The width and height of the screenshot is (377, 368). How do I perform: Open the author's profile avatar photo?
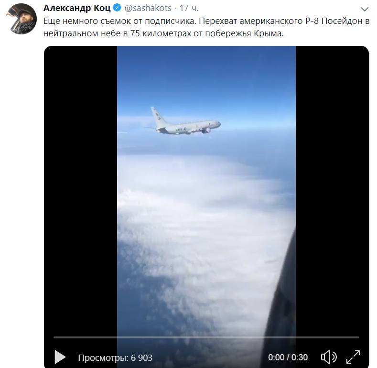[x=22, y=19]
